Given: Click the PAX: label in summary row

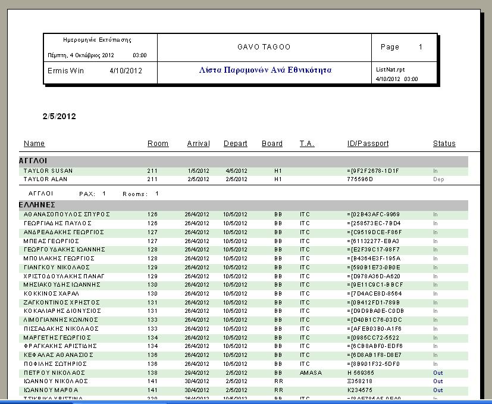Looking at the screenshot, I should (87, 194).
